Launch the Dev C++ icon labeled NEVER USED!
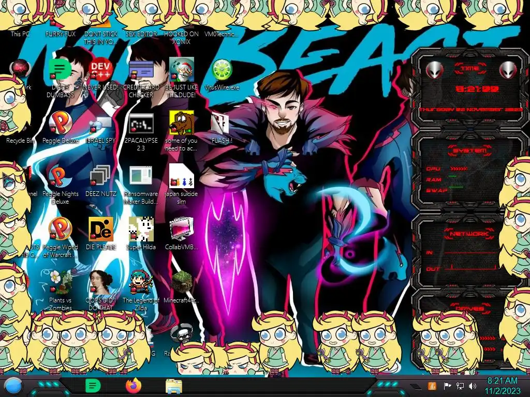This screenshot has height=397, width=530. click(x=101, y=69)
